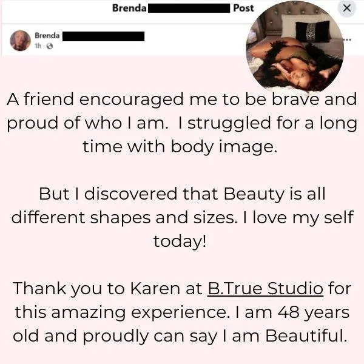Click the "Brenda" name in the dialog title
Viewport: 364px width, 364px height.
[x=129, y=8]
